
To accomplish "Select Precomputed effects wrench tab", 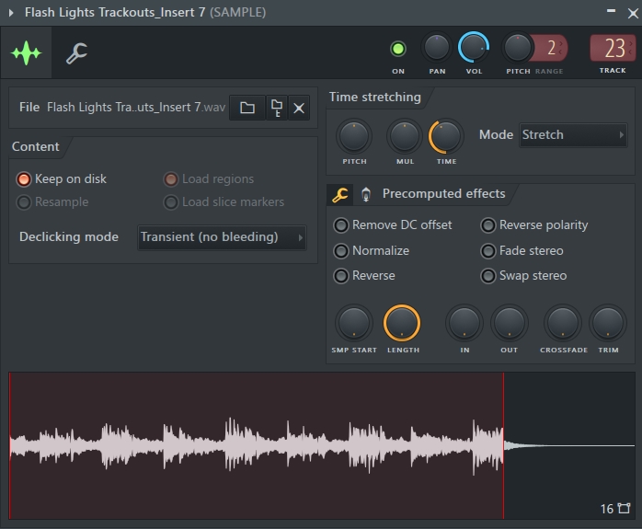I will [x=339, y=194].
